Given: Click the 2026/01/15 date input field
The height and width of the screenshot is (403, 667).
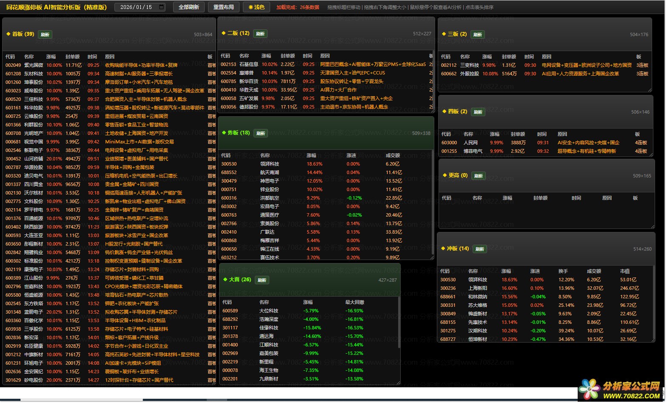Looking at the screenshot, I should [136, 7].
